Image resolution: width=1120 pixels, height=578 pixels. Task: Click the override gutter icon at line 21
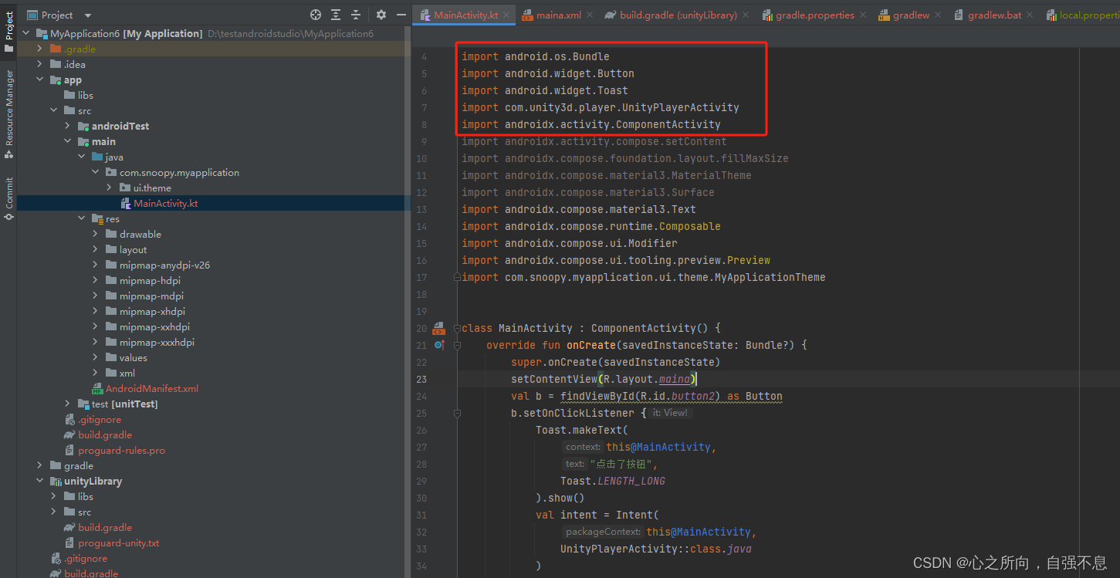coord(438,345)
